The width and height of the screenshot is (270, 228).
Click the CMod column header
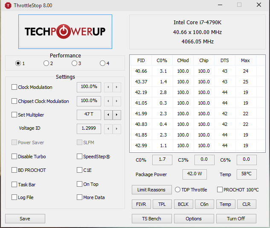coord(183,60)
